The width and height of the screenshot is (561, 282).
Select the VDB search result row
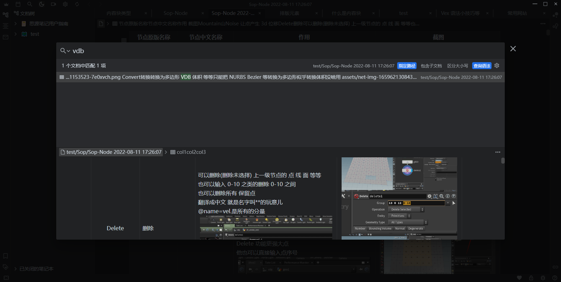tap(280, 77)
